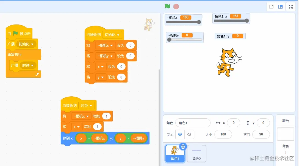Image resolution: width=299 pixels, height=166 pixels.
Task: Edit value 1 in x 增加 block
Action: [97, 127]
